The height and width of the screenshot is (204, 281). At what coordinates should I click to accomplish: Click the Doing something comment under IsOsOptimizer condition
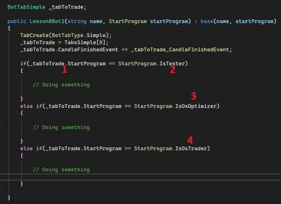61,127
